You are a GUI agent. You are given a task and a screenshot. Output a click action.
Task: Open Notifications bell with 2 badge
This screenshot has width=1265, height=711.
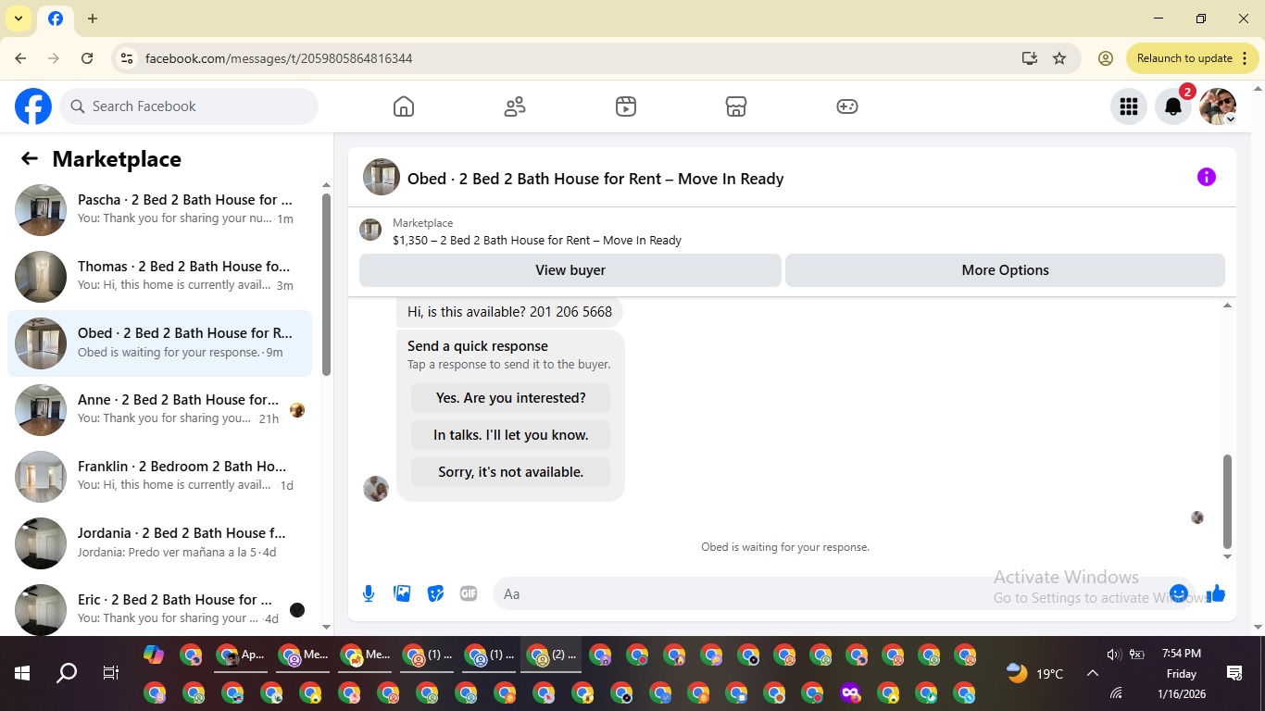click(1173, 106)
